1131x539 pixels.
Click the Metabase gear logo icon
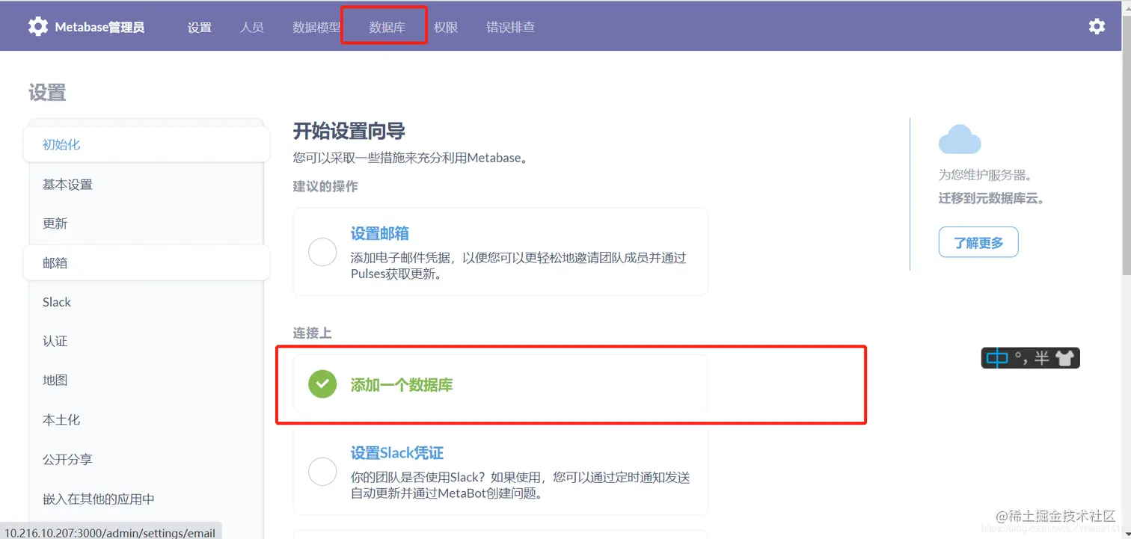(38, 27)
